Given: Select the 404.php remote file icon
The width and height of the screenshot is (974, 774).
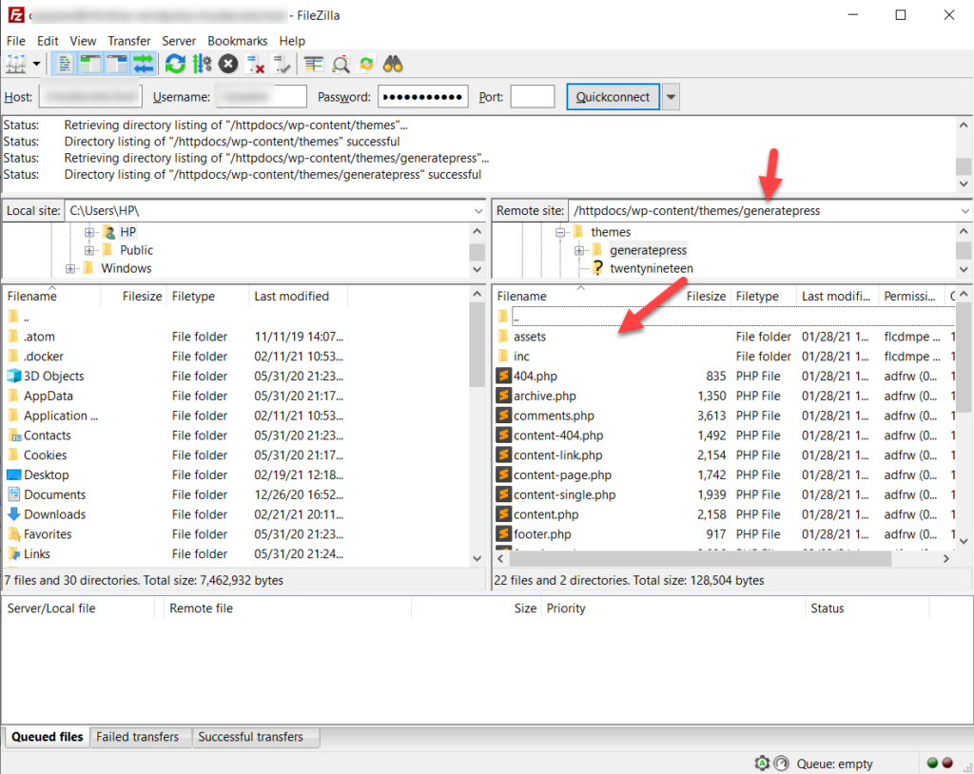Looking at the screenshot, I should 504,376.
